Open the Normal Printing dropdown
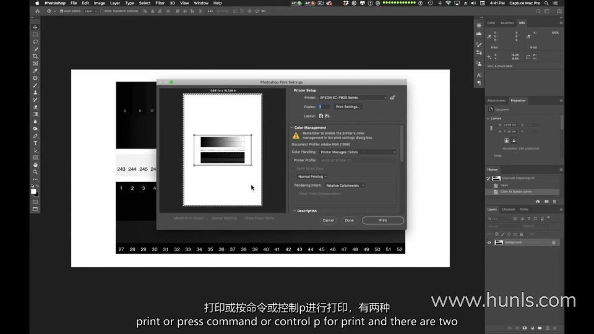The image size is (594, 334). click(x=312, y=176)
